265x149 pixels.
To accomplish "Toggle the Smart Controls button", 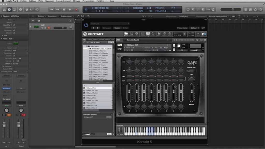I will [27, 10].
